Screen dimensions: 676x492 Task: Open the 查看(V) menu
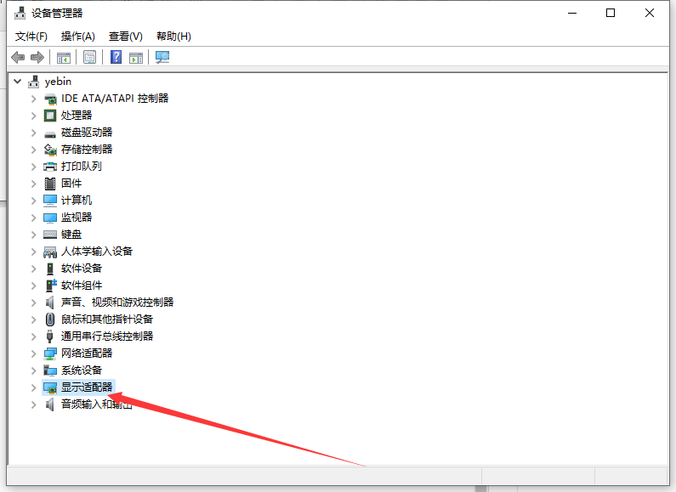tap(125, 37)
